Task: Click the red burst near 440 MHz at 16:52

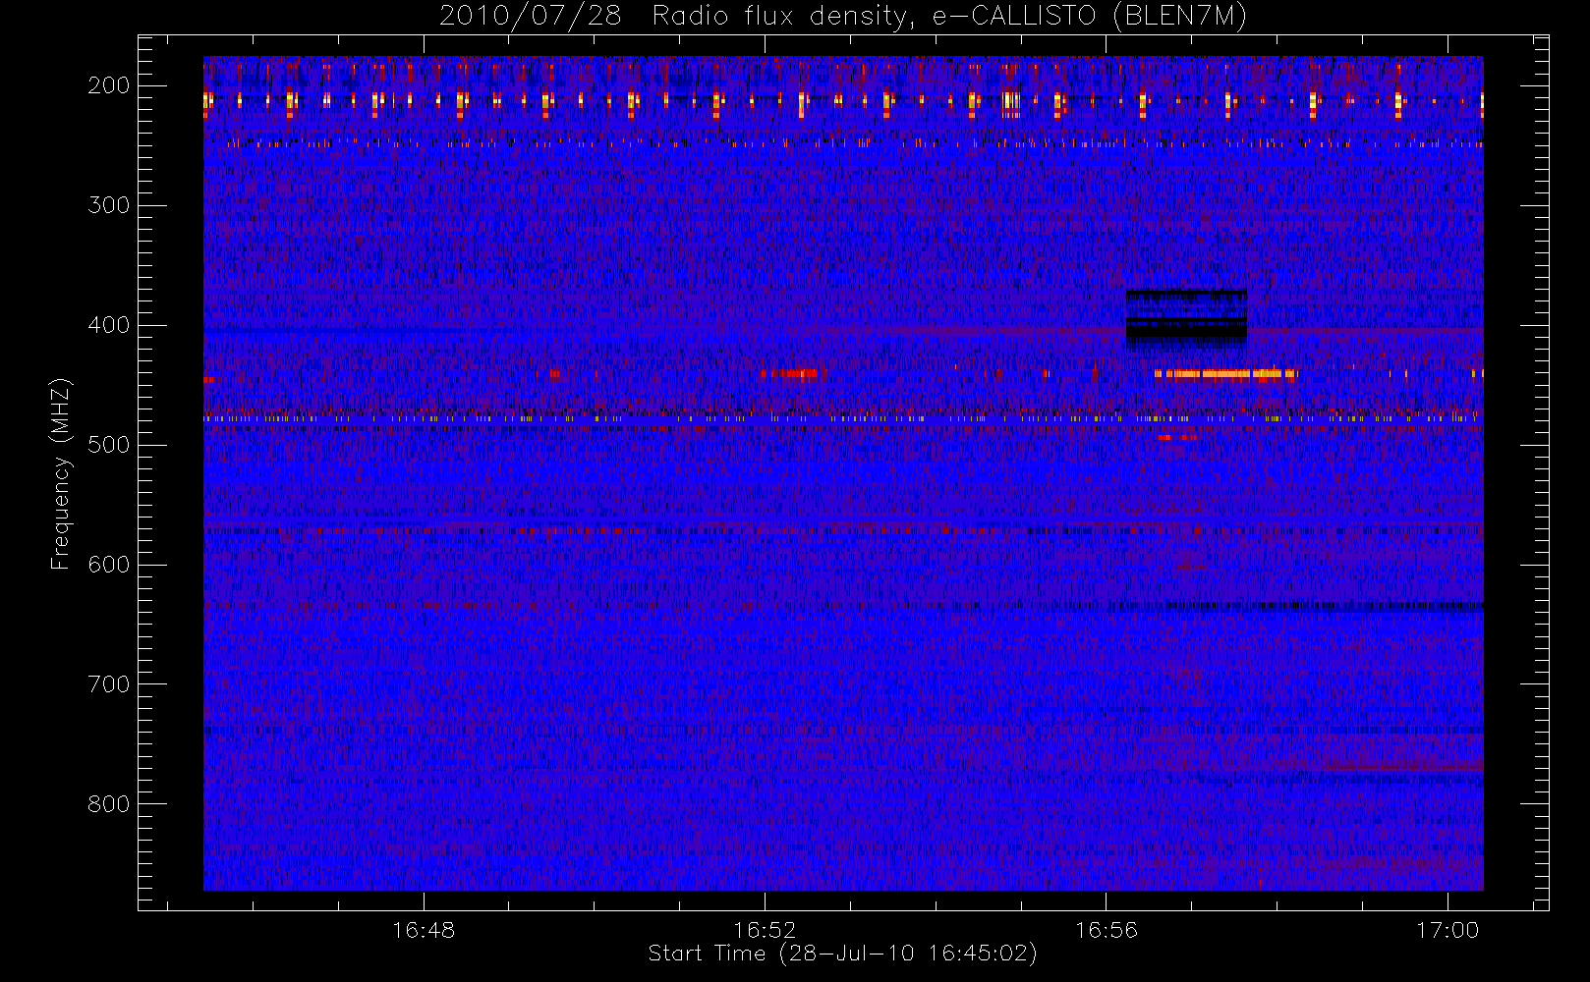Action: (x=791, y=373)
